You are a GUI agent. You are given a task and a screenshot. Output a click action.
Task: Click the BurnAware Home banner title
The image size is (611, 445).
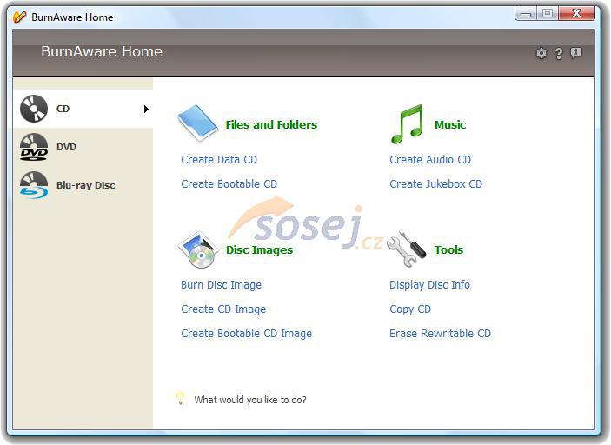point(102,51)
